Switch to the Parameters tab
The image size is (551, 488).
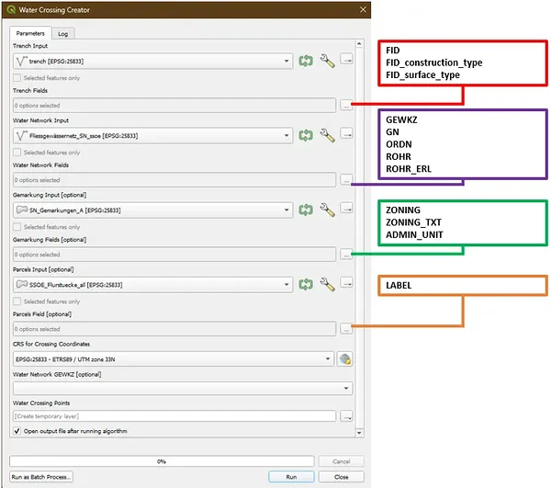(x=30, y=33)
